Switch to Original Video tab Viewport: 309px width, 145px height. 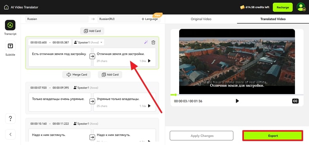pos(201,19)
